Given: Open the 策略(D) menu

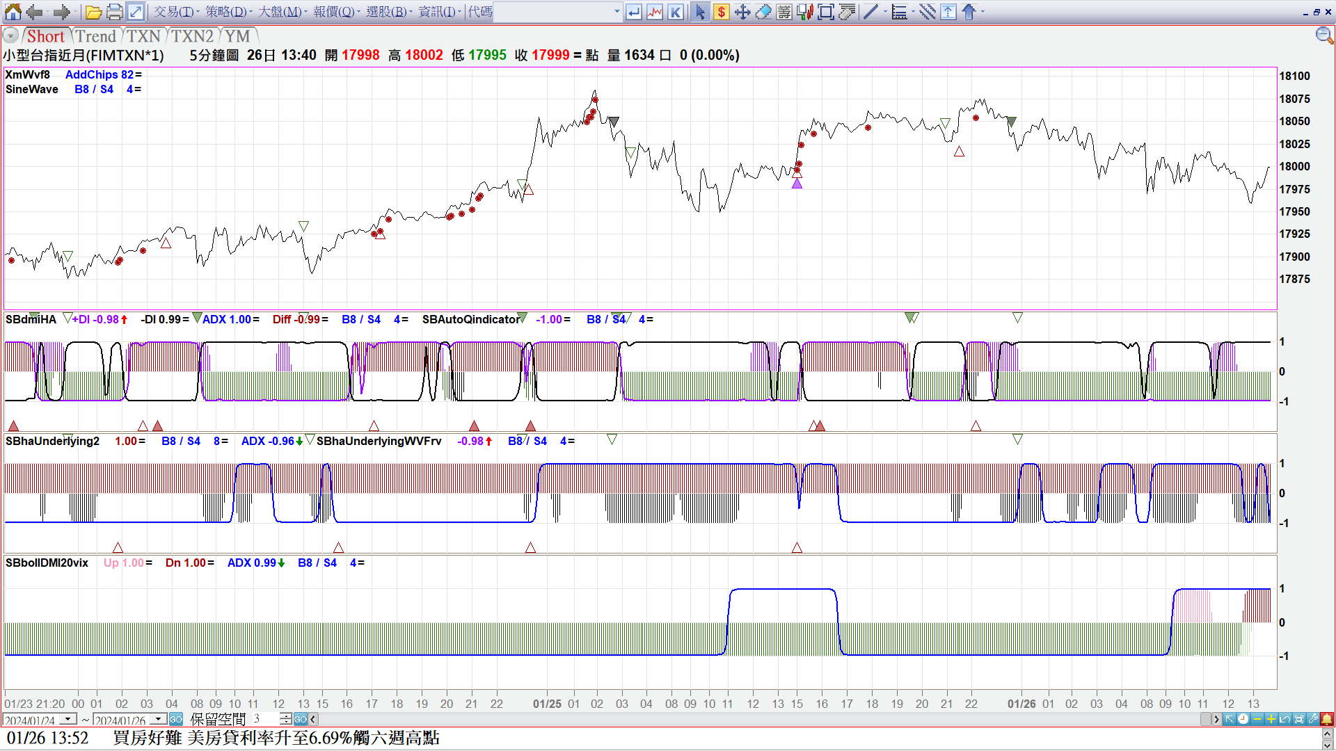Looking at the screenshot, I should (227, 12).
